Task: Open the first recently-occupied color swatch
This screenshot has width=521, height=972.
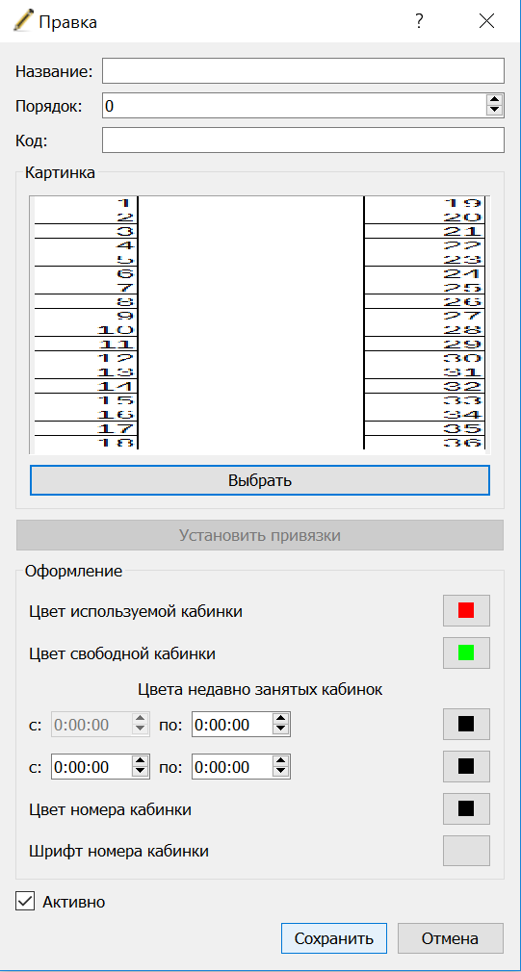Action: pyautogui.click(x=466, y=724)
